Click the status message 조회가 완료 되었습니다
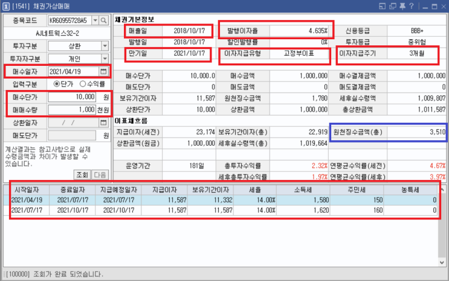 click(x=68, y=274)
